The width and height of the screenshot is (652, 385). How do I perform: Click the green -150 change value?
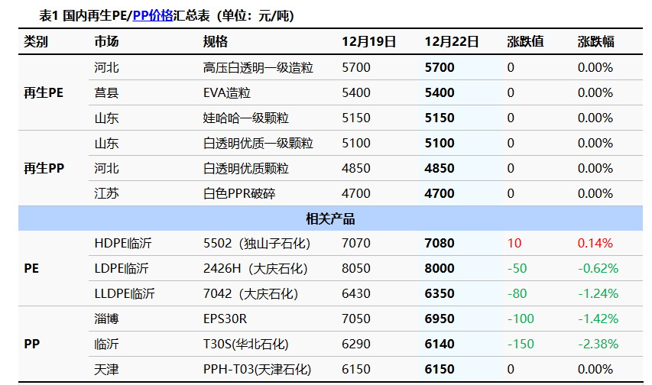click(521, 345)
